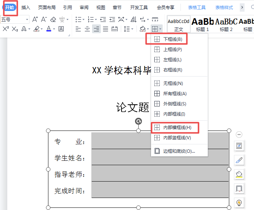Image resolution: width=254 pixels, height=210 pixels.
Task: Justify text alignment
Action: click(x=106, y=29)
